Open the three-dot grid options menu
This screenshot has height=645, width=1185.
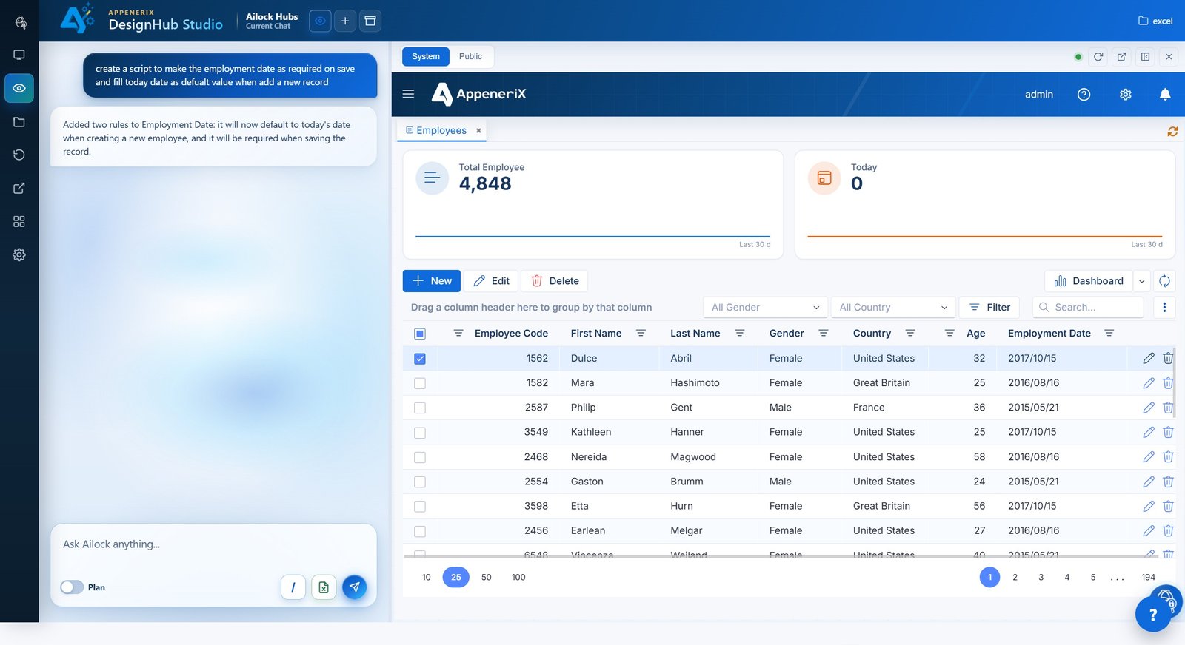[1164, 307]
